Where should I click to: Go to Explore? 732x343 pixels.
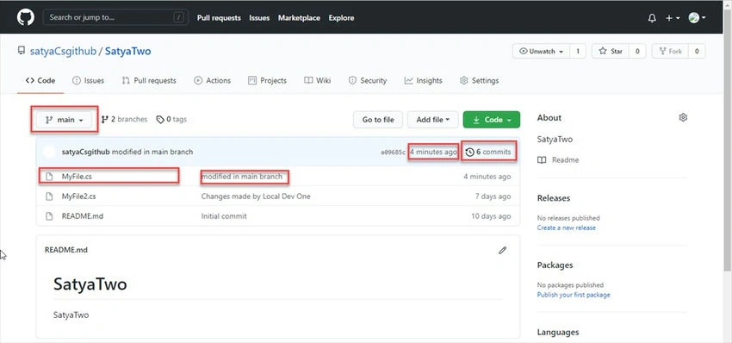(341, 18)
